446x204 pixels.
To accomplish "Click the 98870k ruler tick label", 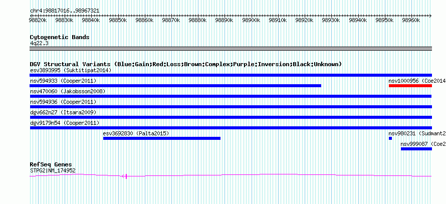I will (x=171, y=20).
